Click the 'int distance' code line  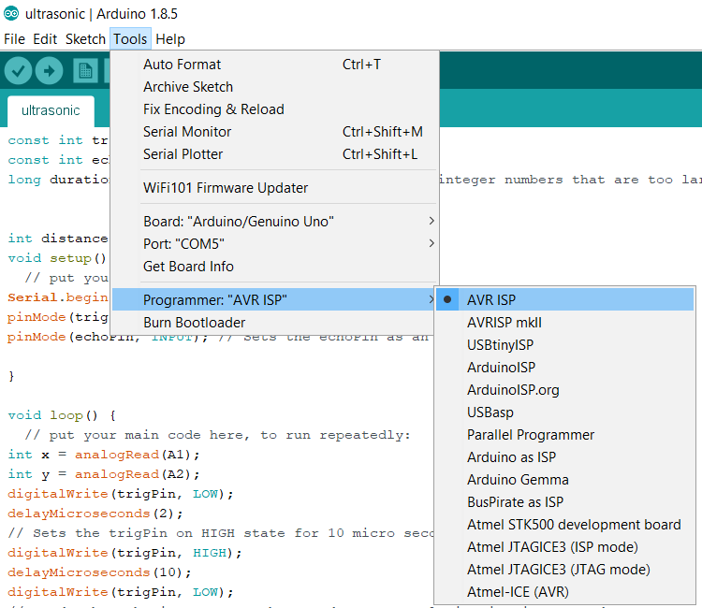point(58,239)
